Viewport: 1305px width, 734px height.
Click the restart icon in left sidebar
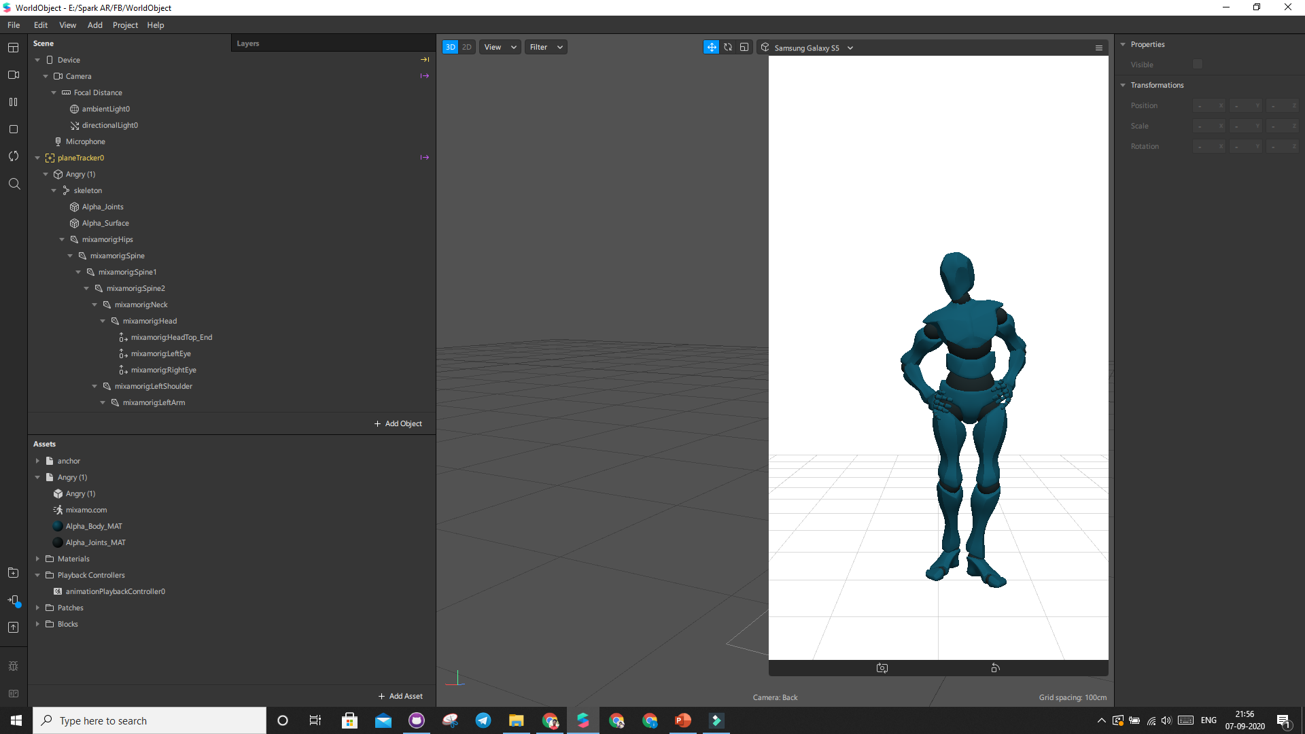[x=13, y=156]
